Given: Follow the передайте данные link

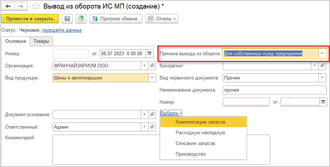Looking at the screenshot, I should [62, 30].
